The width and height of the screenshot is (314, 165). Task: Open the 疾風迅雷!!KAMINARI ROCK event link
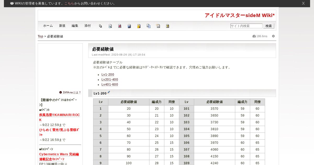59,117
